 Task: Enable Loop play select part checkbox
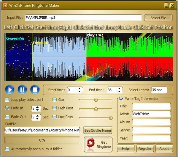[x=7, y=100]
